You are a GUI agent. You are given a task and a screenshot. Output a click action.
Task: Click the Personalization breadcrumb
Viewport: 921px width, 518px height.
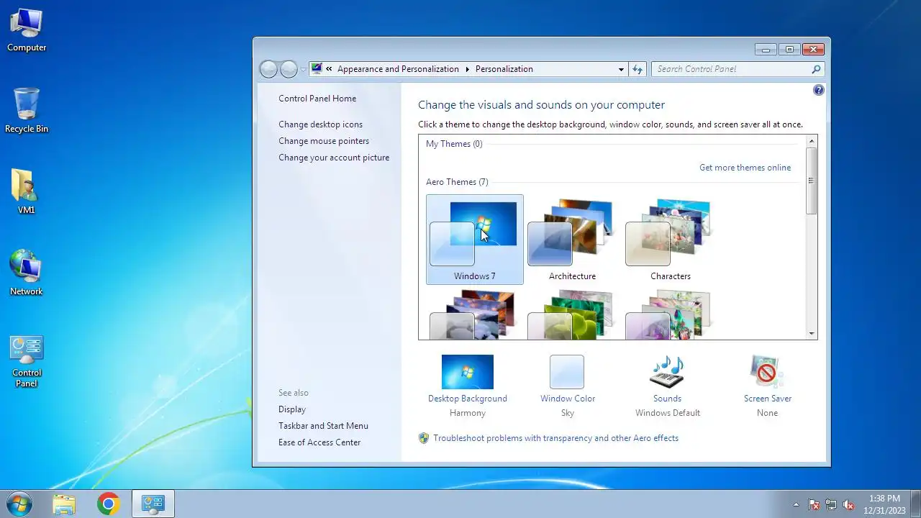click(504, 69)
